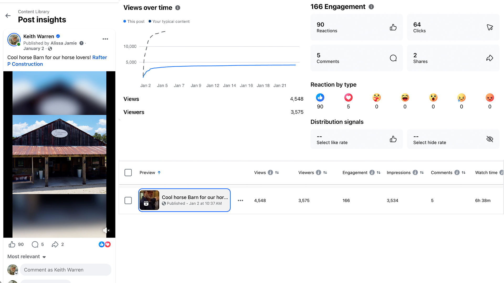Expand the Most relevant comment sort dropdown
The height and width of the screenshot is (283, 504).
pyautogui.click(x=27, y=257)
